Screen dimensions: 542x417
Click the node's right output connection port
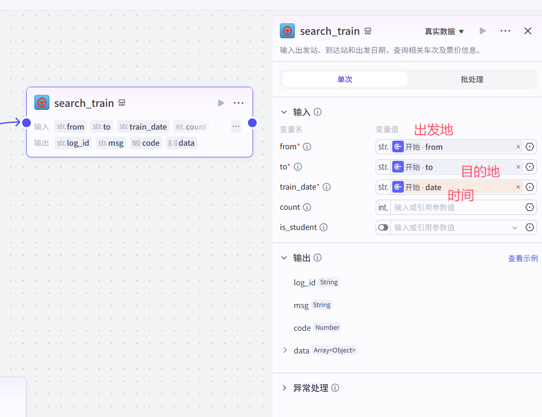(x=252, y=123)
